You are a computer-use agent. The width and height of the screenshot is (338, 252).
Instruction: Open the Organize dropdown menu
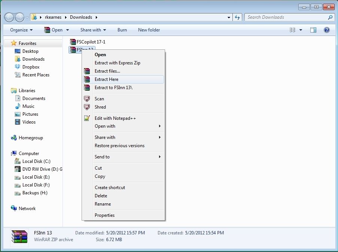coord(21,30)
